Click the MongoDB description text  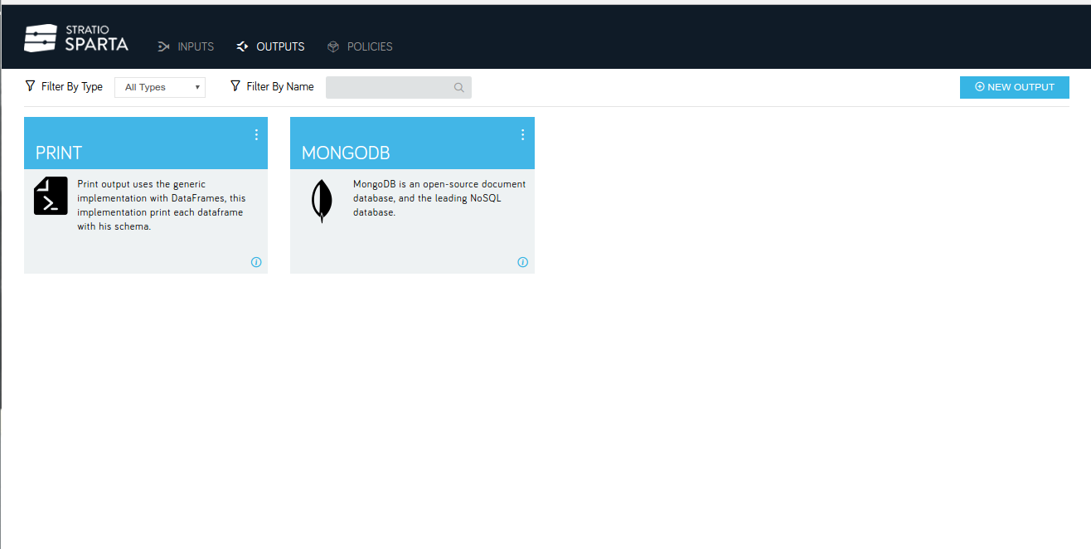click(x=439, y=198)
